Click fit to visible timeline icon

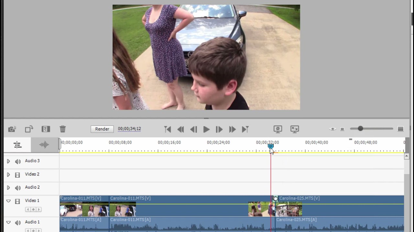(332, 129)
